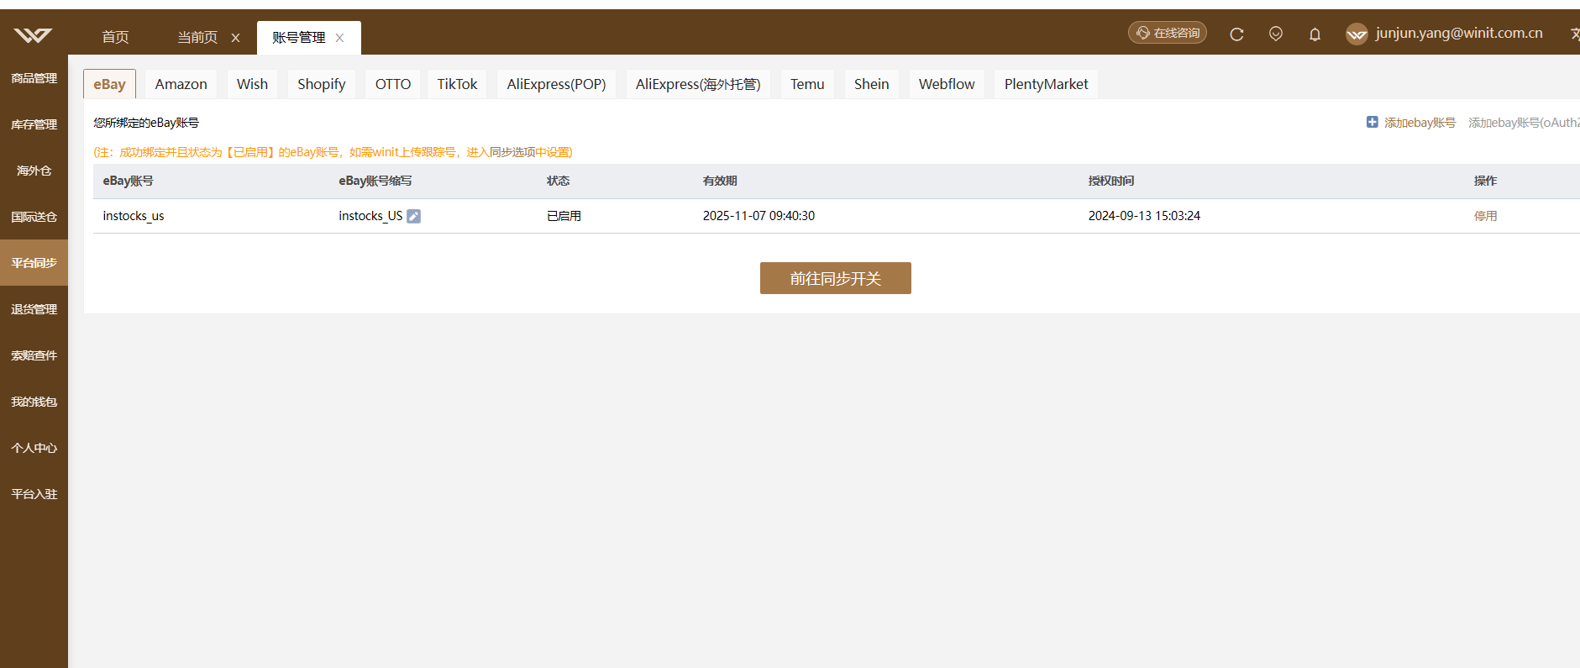The height and width of the screenshot is (668, 1580).
Task: Open 平台同步 in sidebar
Action: tap(34, 263)
